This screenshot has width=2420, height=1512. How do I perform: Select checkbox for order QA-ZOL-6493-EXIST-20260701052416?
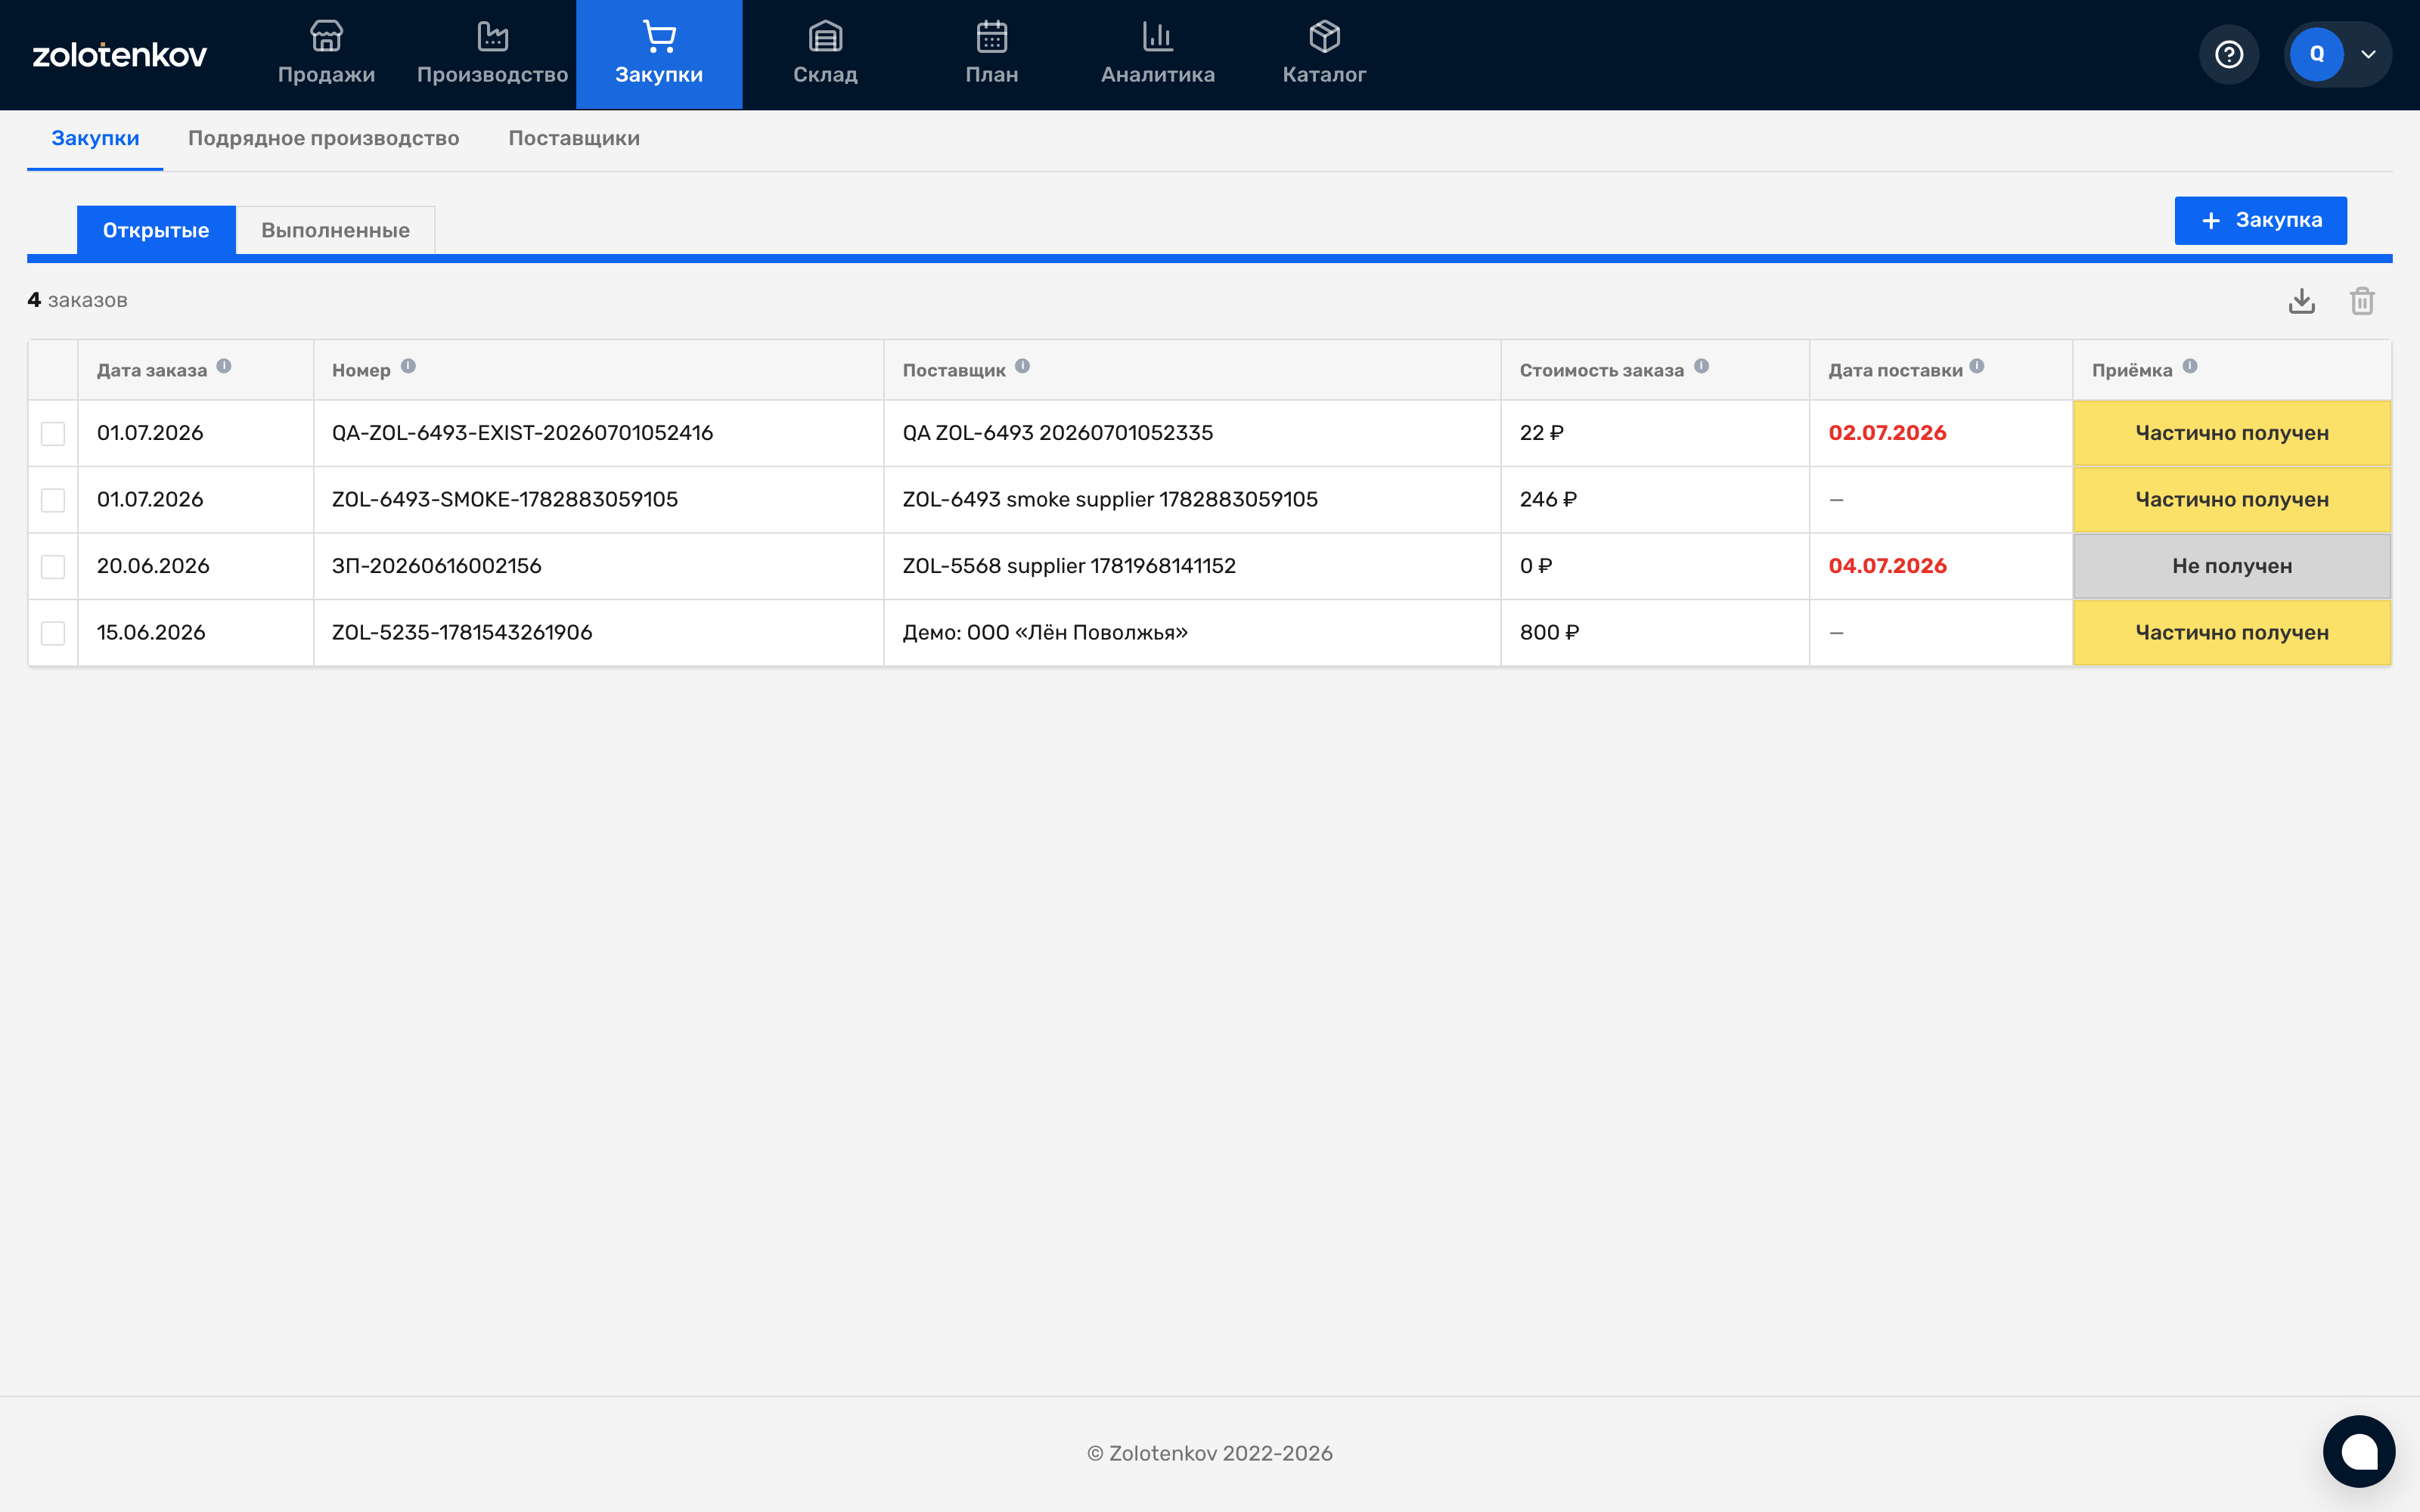pyautogui.click(x=53, y=433)
